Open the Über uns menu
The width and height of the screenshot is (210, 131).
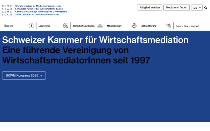9,26
